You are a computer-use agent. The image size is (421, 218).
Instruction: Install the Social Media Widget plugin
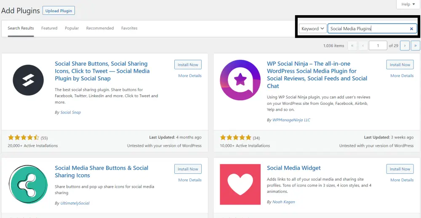[x=400, y=169]
